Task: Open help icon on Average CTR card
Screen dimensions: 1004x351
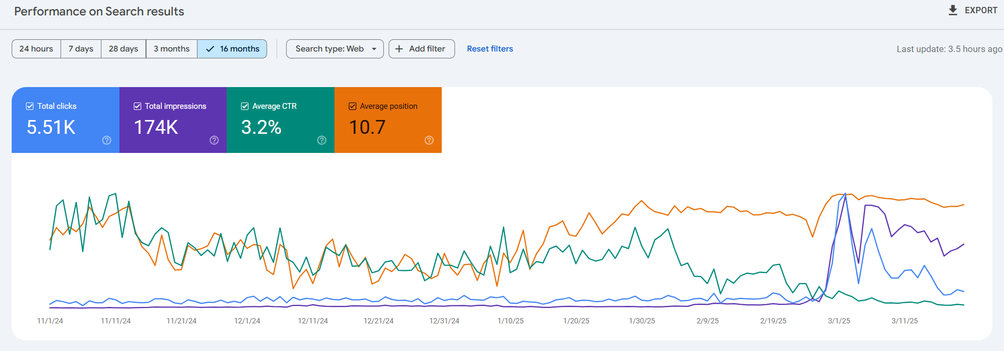Action: (x=322, y=140)
